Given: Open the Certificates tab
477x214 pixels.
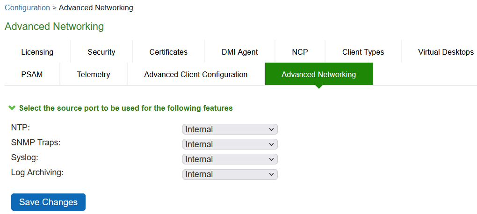Looking at the screenshot, I should coord(168,52).
